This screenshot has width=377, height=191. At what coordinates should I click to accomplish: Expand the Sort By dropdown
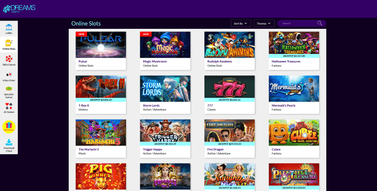(241, 23)
